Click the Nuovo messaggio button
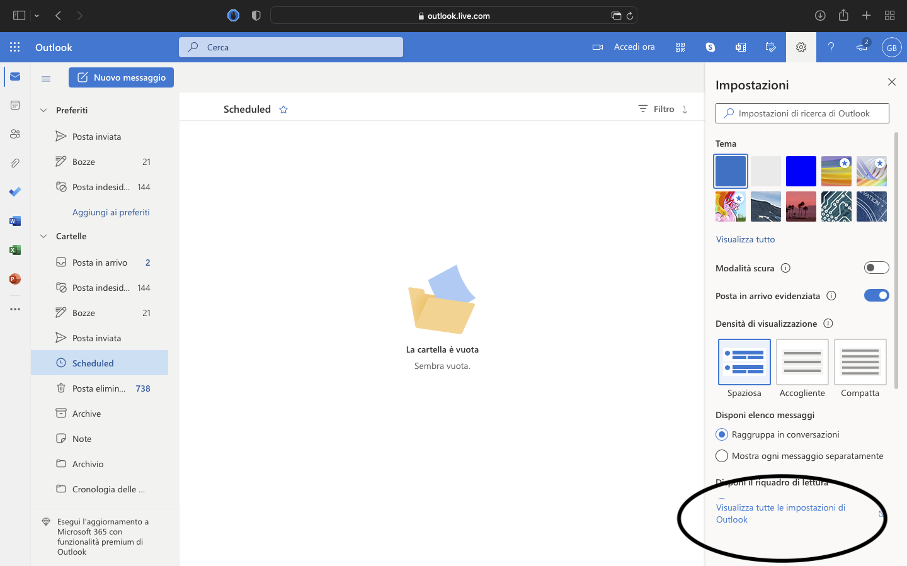 coord(121,77)
